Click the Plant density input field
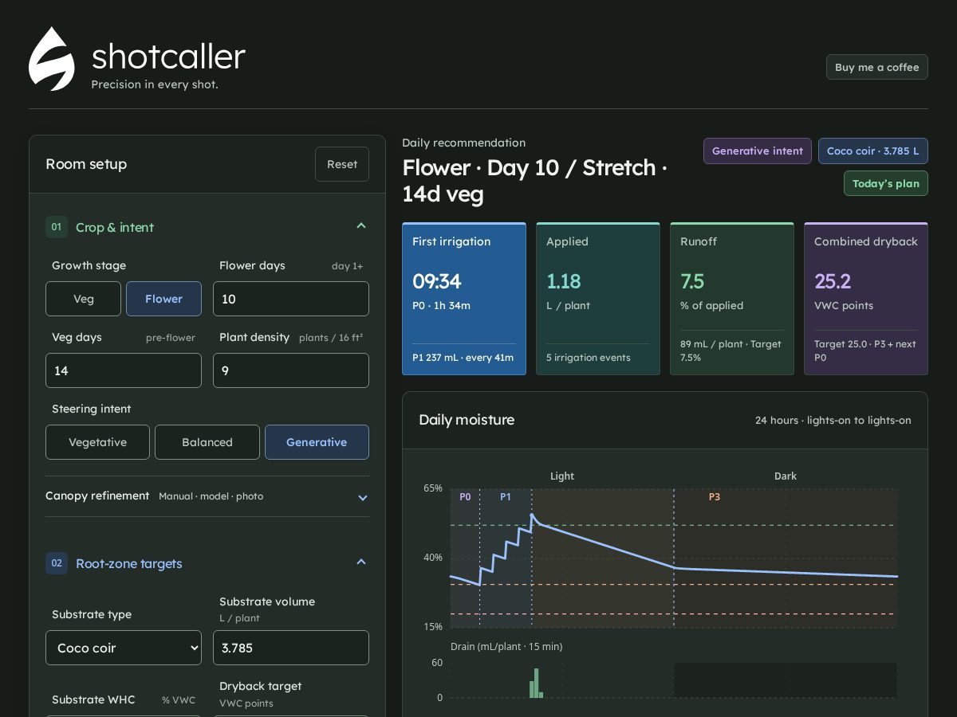957x717 pixels. point(291,370)
